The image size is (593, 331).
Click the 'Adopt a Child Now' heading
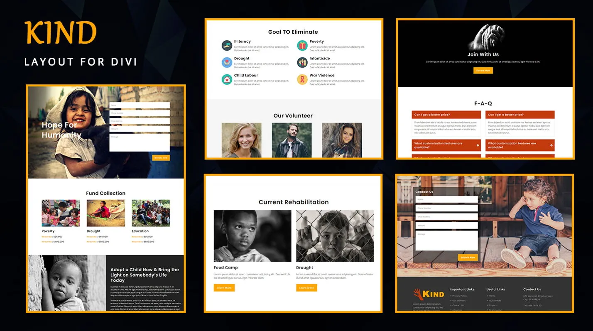click(145, 275)
